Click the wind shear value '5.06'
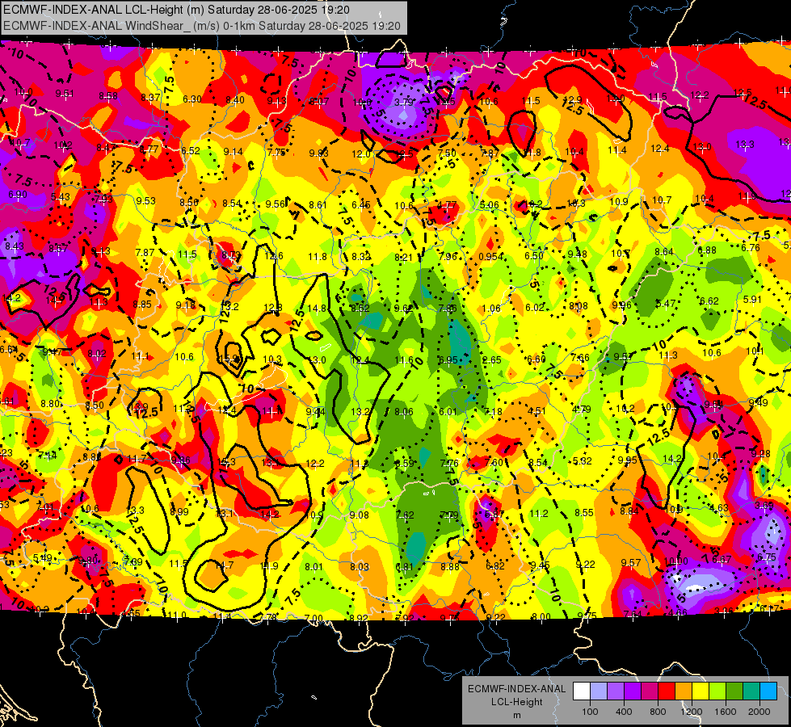The height and width of the screenshot is (727, 791). (x=490, y=205)
